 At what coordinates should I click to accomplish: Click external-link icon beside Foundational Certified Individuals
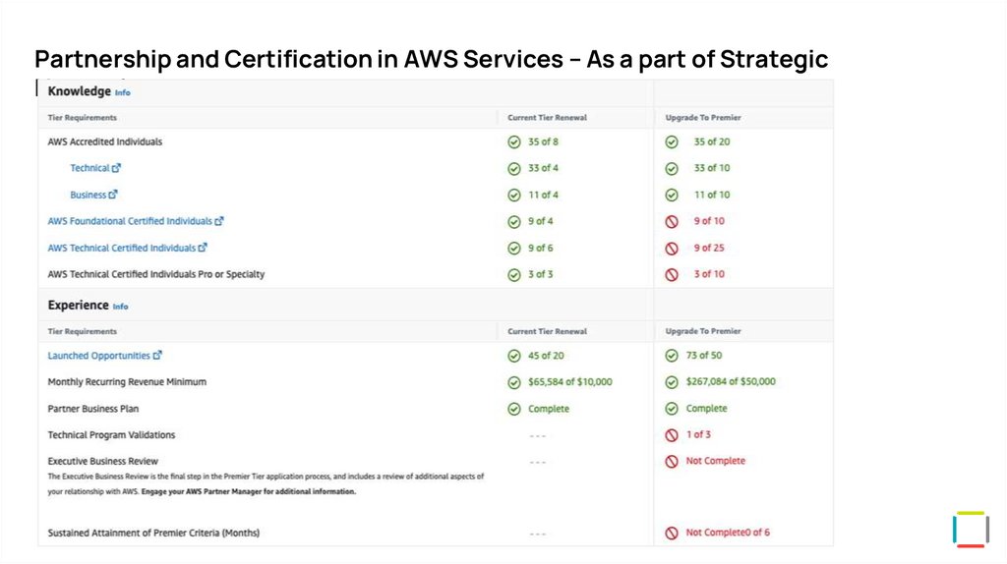coord(219,221)
